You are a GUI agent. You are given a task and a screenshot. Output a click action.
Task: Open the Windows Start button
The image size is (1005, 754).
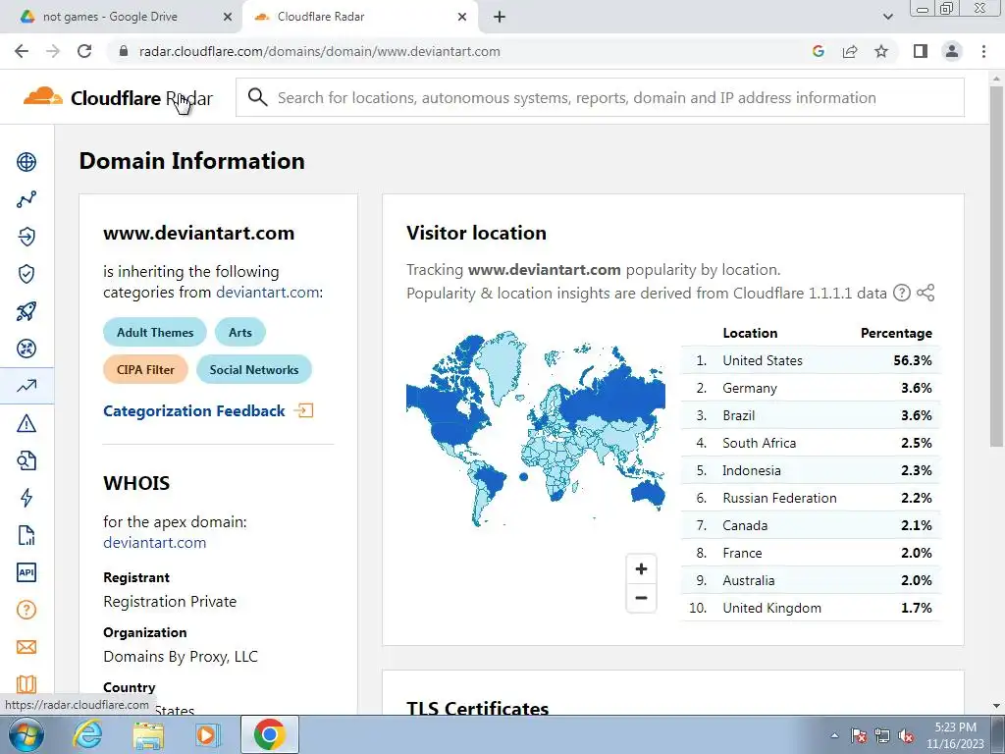pyautogui.click(x=26, y=734)
